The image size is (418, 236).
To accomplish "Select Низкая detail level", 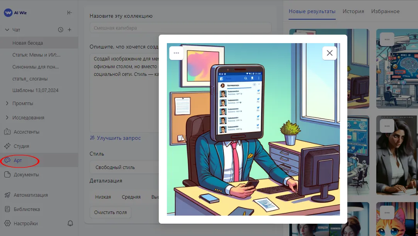I will (x=103, y=197).
